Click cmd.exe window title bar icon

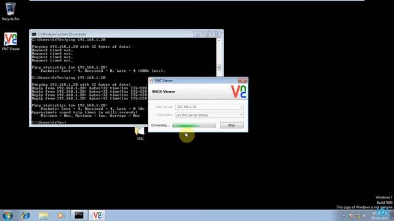point(34,34)
